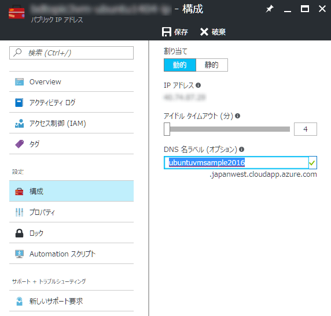The image size is (331, 316).
Task: Click the info icon beside IP アドレス
Action: pyautogui.click(x=198, y=85)
